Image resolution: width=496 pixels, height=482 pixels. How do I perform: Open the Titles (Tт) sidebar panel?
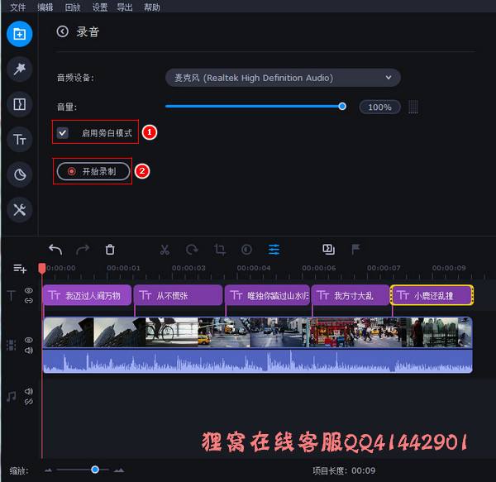click(20, 139)
